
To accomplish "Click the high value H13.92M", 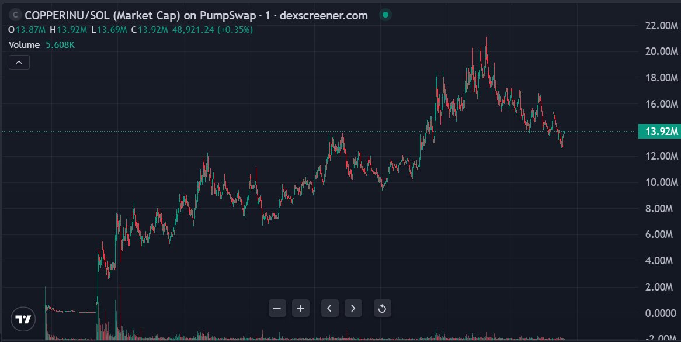I will (67, 30).
